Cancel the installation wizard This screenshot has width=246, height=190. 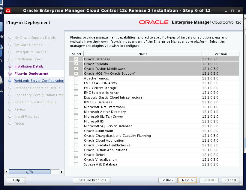(231, 180)
